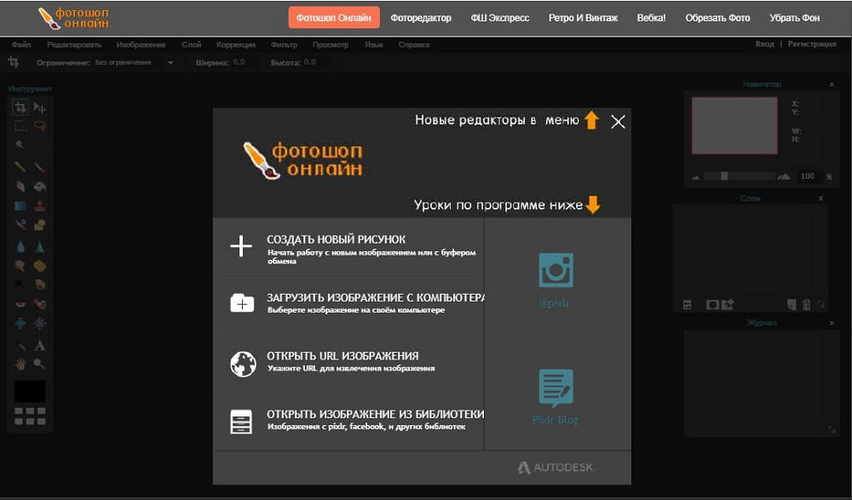Toggle layer settings icon in Слои panel
The height and width of the screenshot is (500, 852).
[x=688, y=305]
